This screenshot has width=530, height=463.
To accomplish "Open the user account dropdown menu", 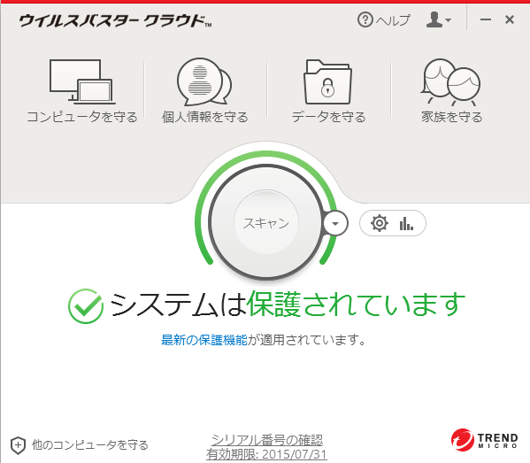I will [438, 19].
